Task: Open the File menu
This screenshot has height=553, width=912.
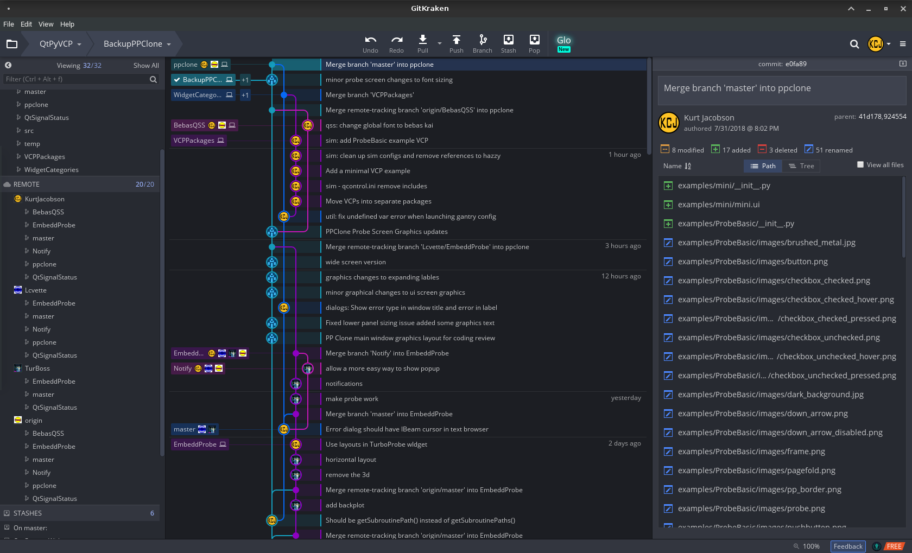Action: tap(9, 24)
